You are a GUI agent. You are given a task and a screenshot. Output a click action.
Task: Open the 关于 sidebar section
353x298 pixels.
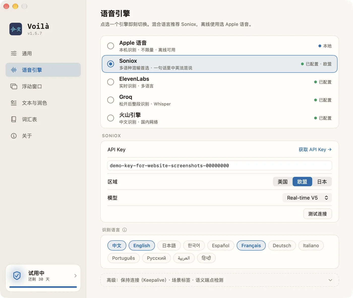43,136
